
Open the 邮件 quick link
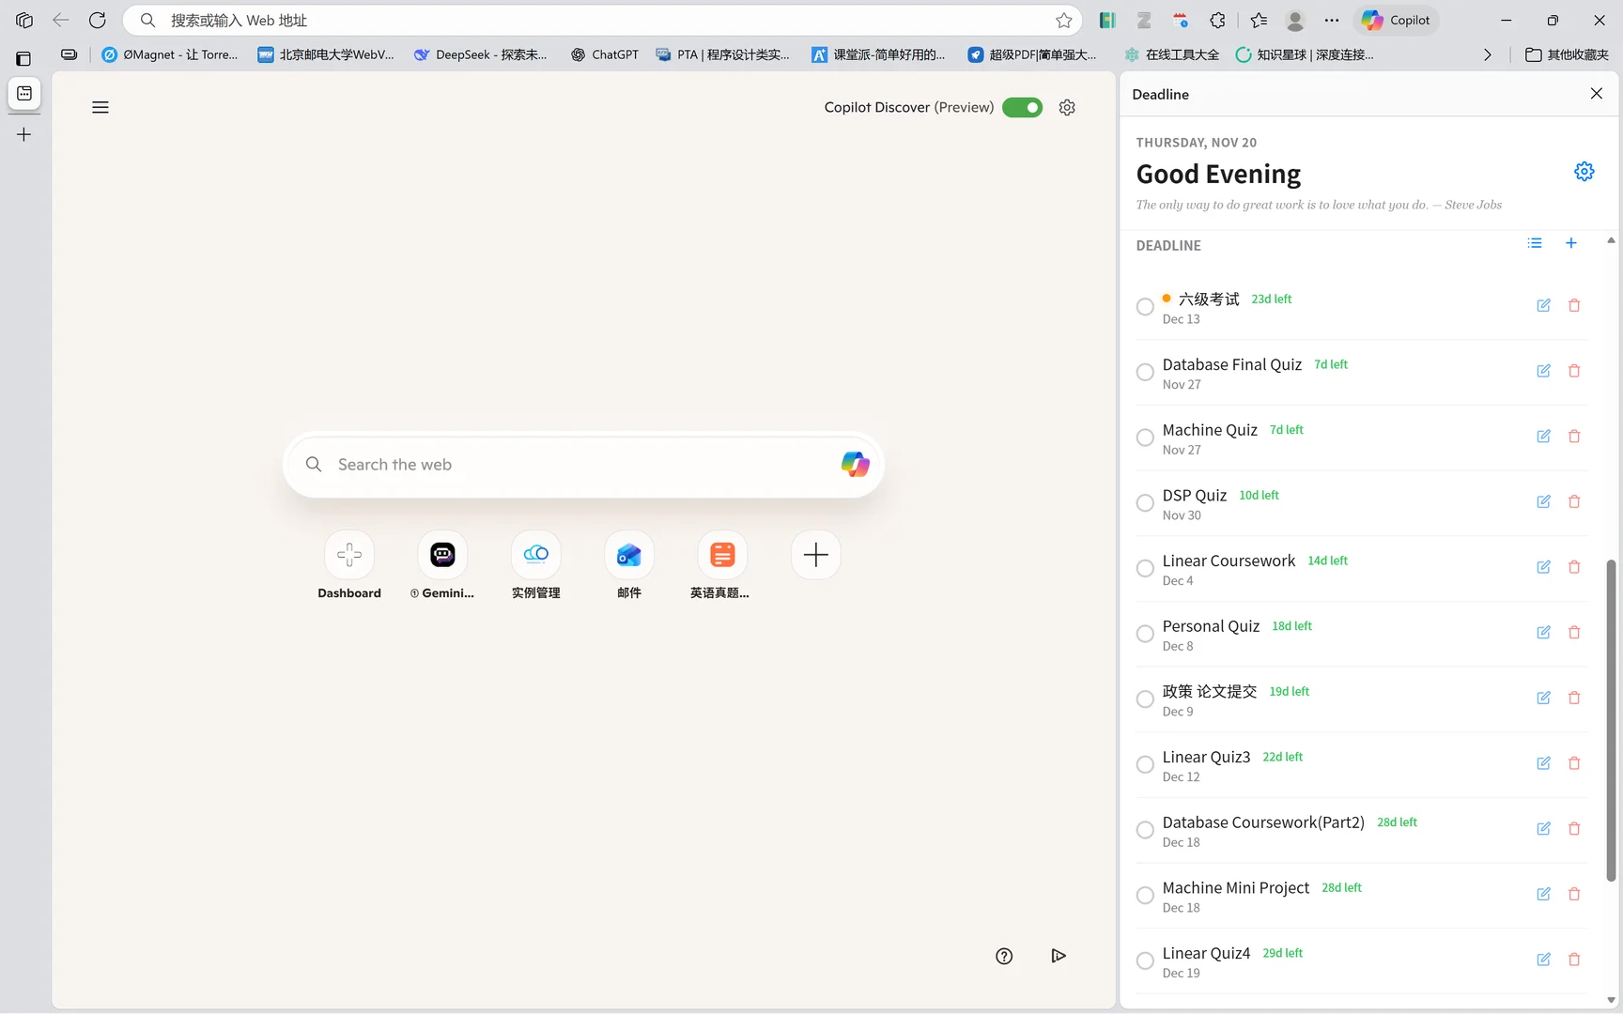(x=629, y=565)
